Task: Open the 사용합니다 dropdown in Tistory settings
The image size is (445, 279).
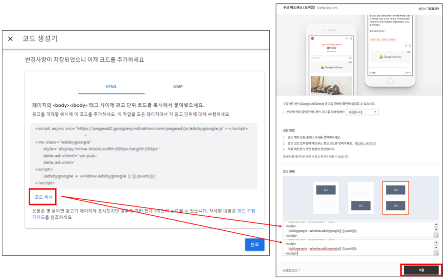Action: (x=362, y=112)
